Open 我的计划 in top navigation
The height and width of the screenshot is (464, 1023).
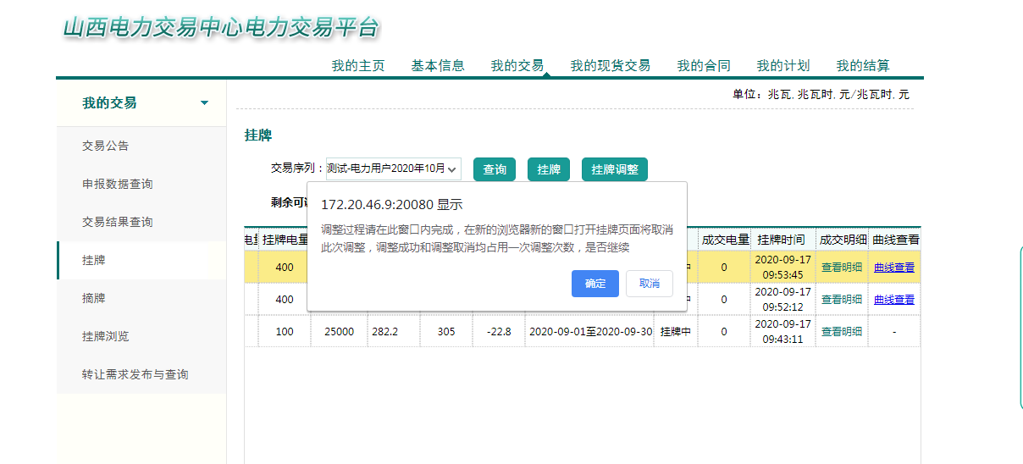pyautogui.click(x=782, y=66)
